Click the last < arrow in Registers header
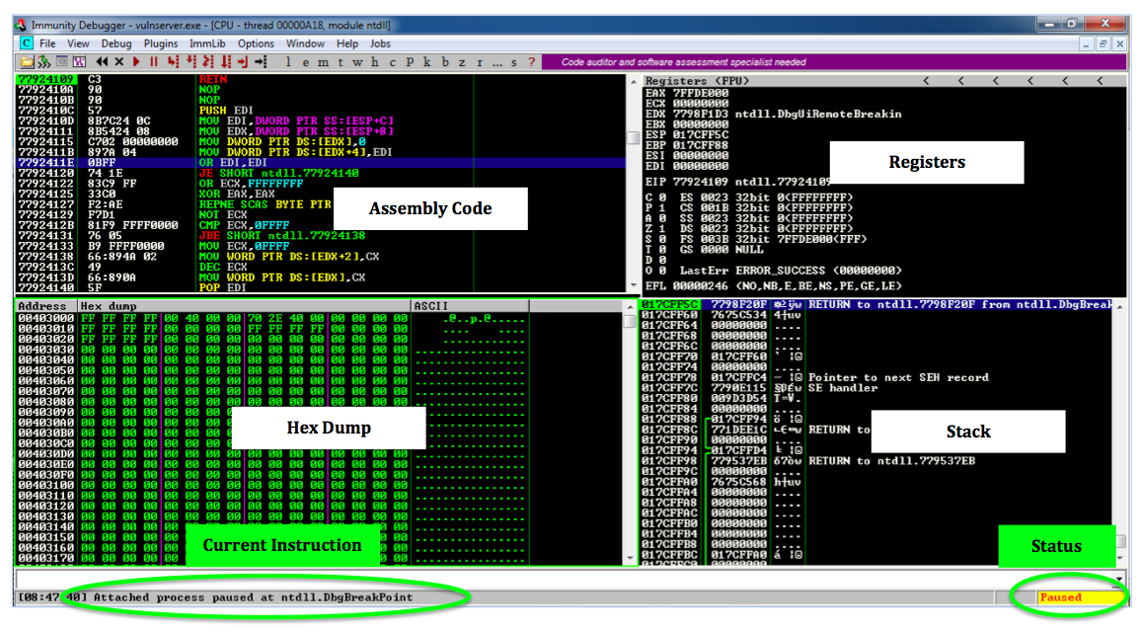 pyautogui.click(x=1100, y=81)
